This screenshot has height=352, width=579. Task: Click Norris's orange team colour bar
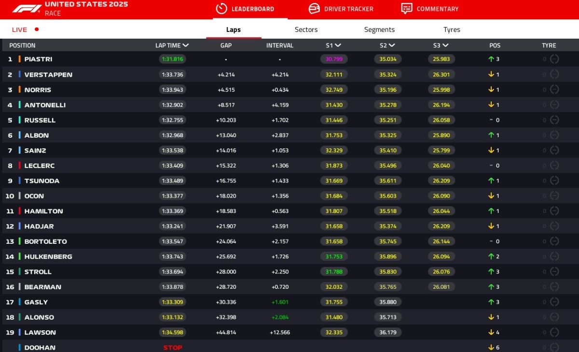click(x=19, y=90)
